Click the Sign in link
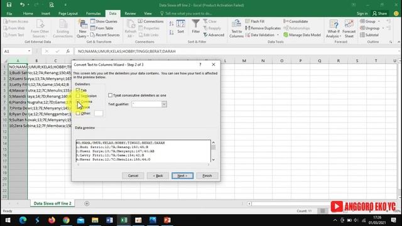Screen dimensions: 402x226 [362, 14]
